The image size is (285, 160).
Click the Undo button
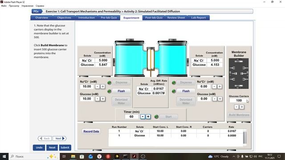39,148
